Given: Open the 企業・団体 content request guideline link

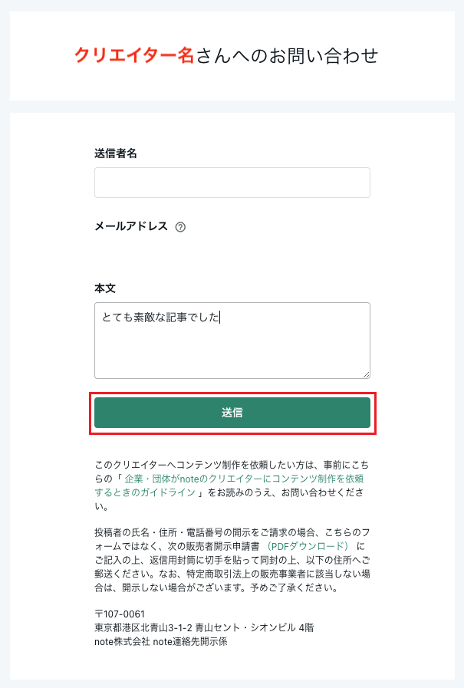Looking at the screenshot, I should 230,479.
